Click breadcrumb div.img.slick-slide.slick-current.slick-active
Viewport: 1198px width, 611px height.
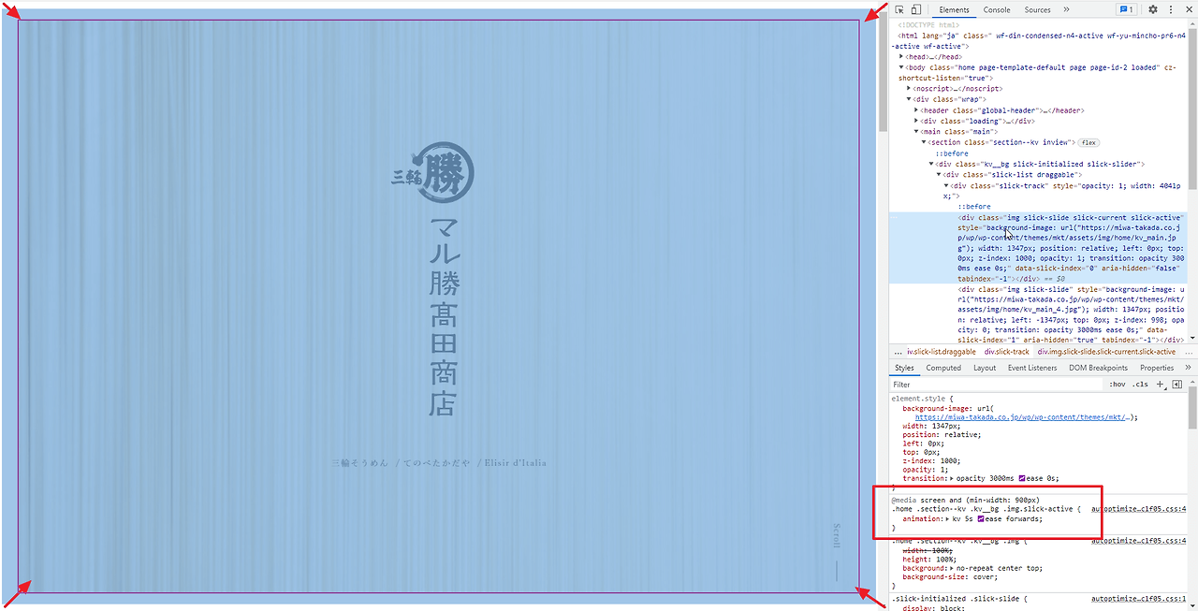click(1106, 352)
